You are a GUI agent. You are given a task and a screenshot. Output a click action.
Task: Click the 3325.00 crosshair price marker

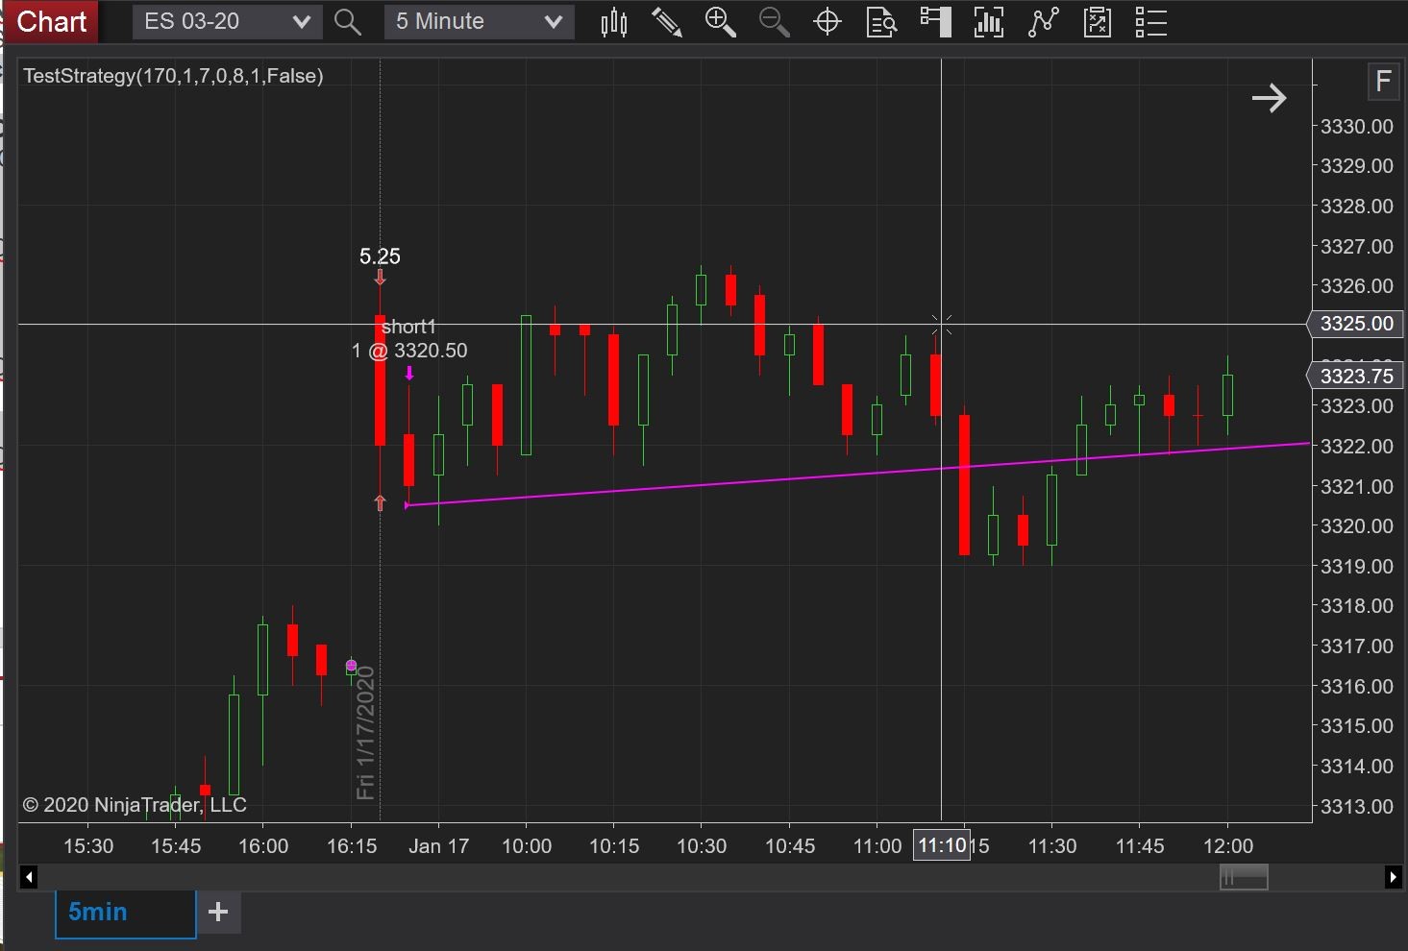click(1356, 324)
